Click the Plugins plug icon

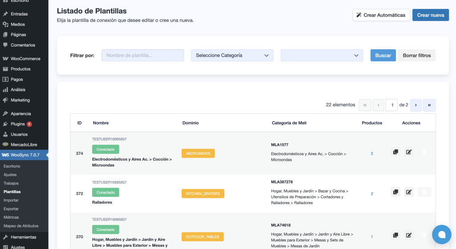[x=5, y=124]
